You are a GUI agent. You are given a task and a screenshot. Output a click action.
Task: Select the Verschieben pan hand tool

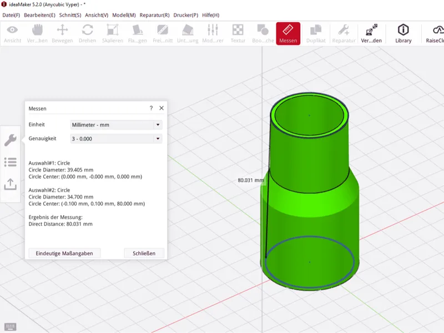tap(37, 34)
